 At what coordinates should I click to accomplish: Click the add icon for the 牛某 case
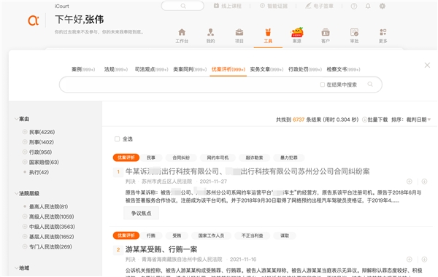point(410,182)
